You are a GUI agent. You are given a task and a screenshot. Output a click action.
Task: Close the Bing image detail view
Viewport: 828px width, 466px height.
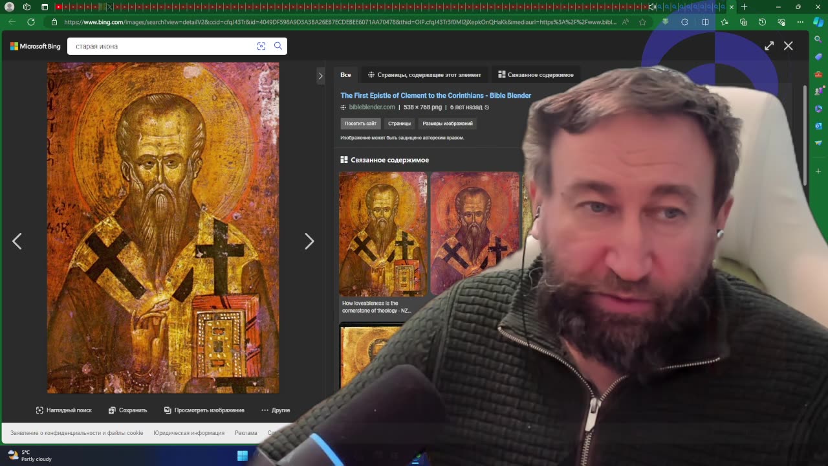[x=788, y=46]
